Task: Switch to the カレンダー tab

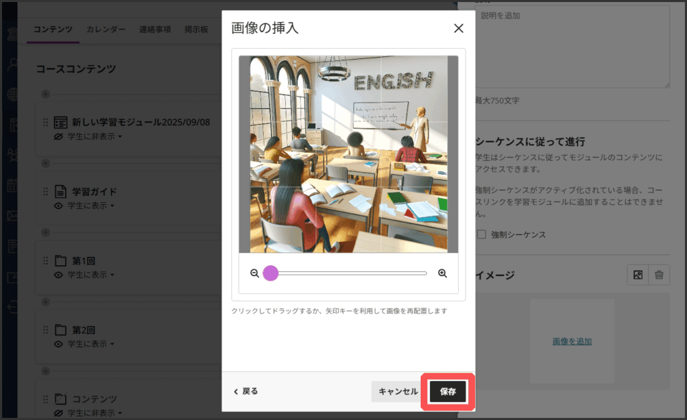Action: coord(105,29)
